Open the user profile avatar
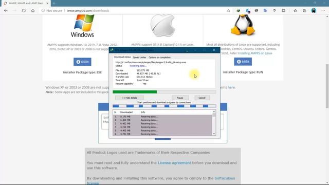Screen dimensions: 329x185 (x=314, y=10)
